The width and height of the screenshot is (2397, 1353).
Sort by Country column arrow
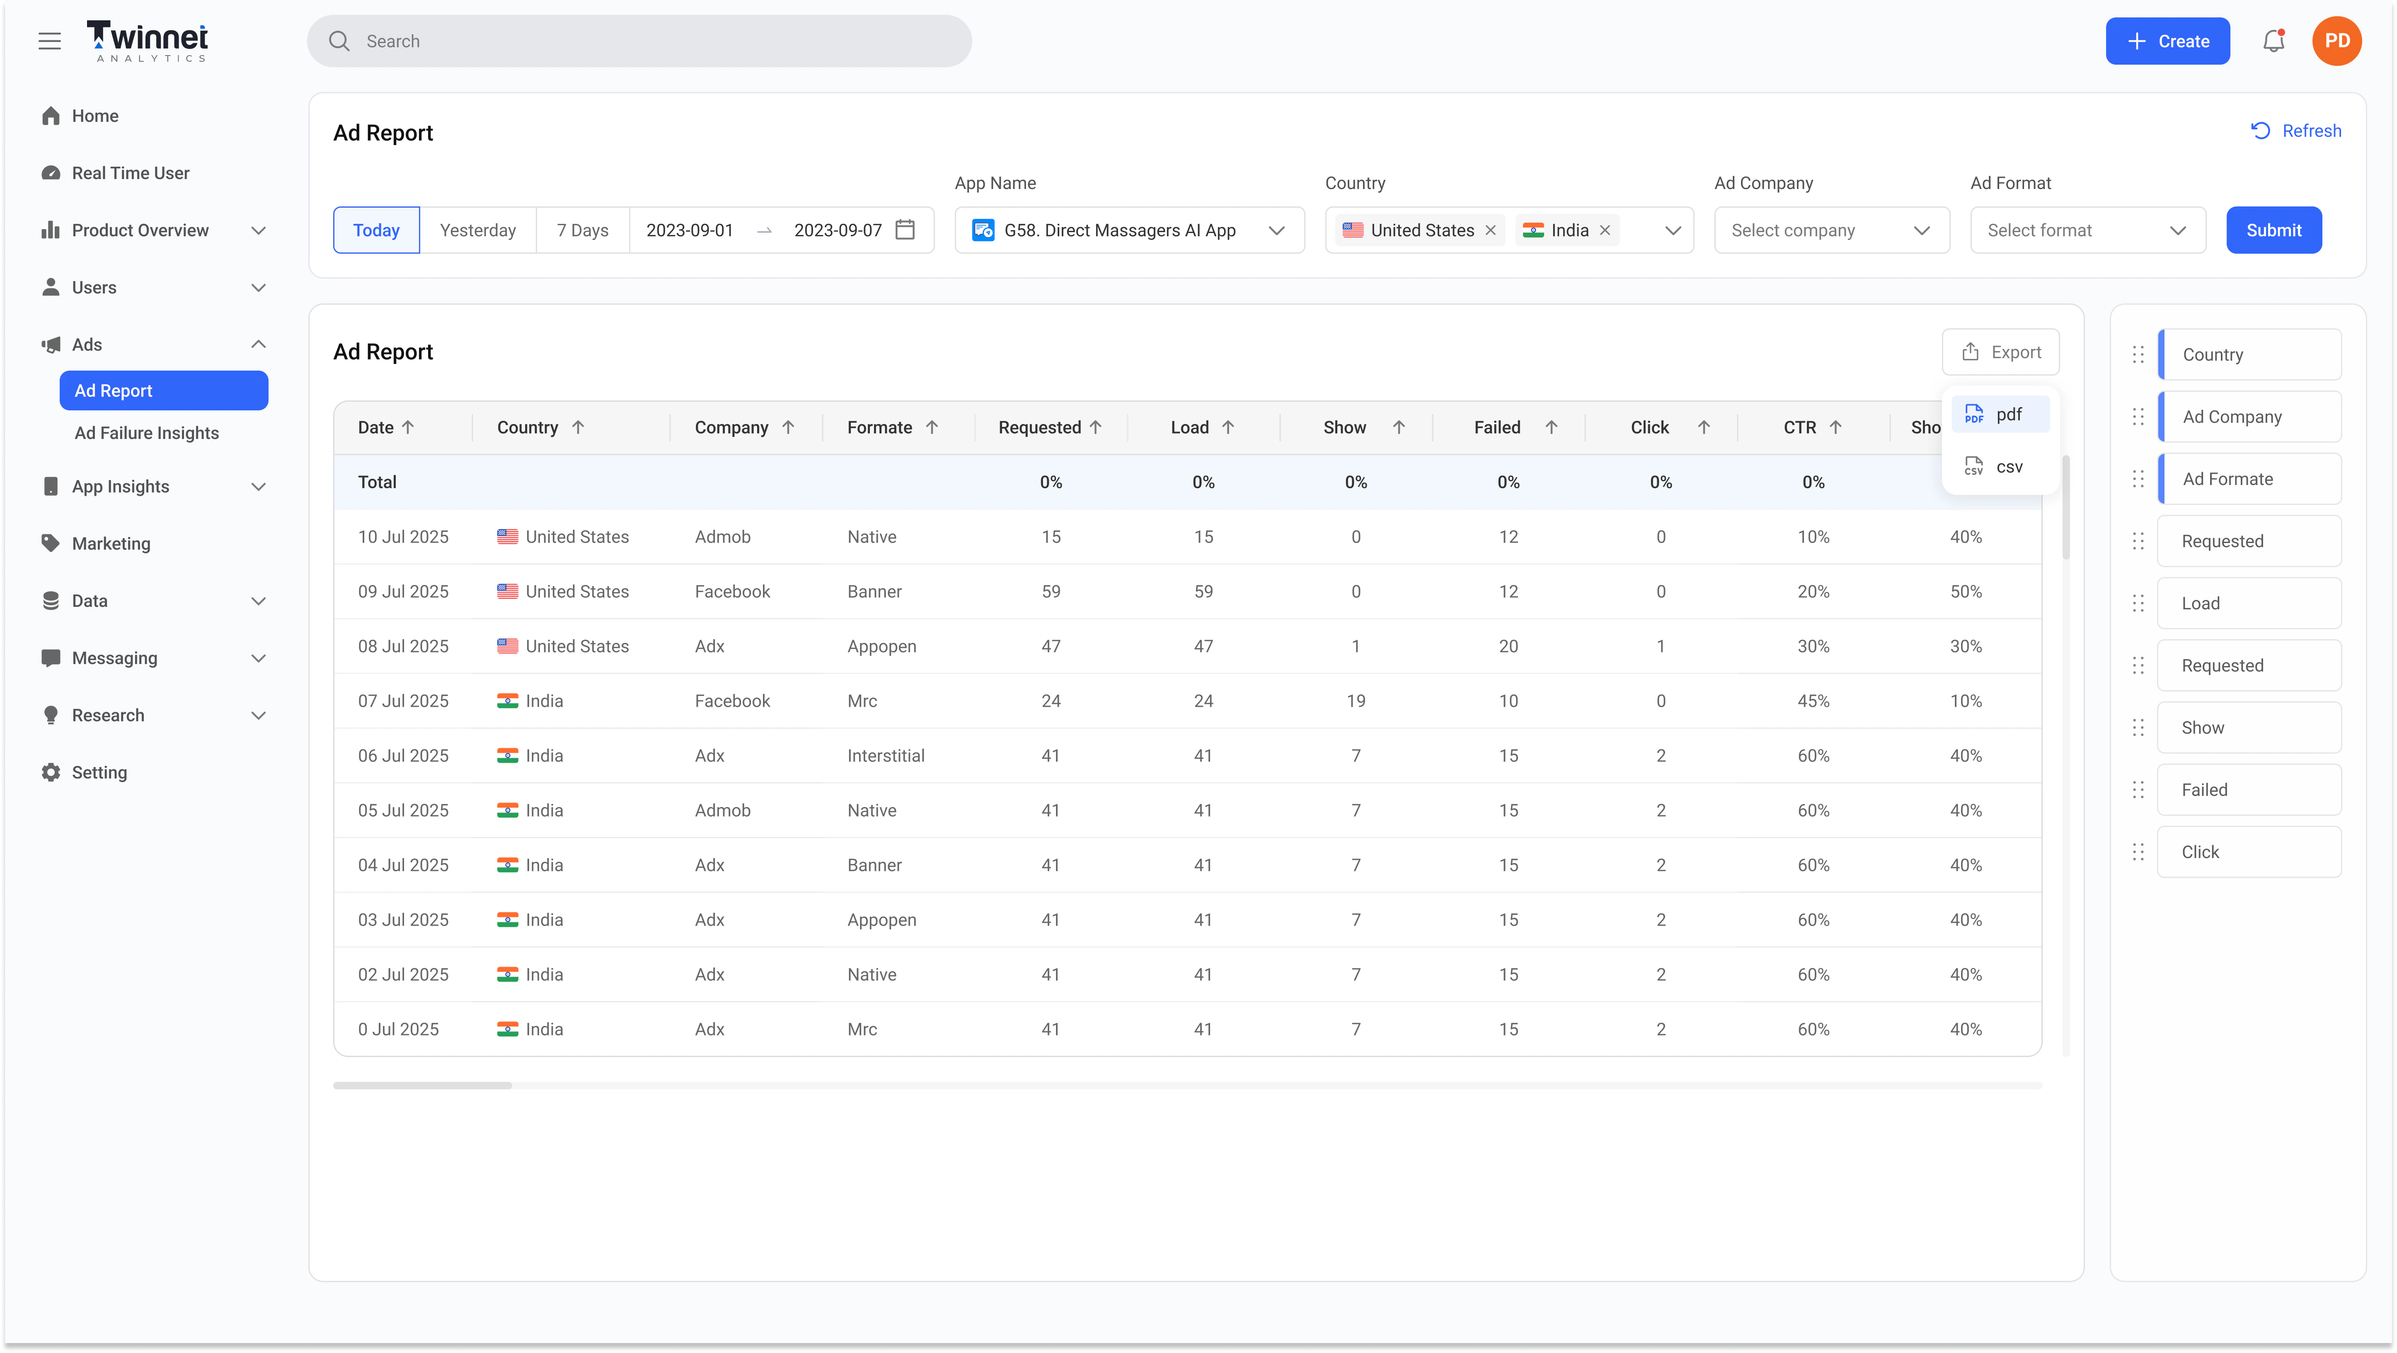click(578, 427)
